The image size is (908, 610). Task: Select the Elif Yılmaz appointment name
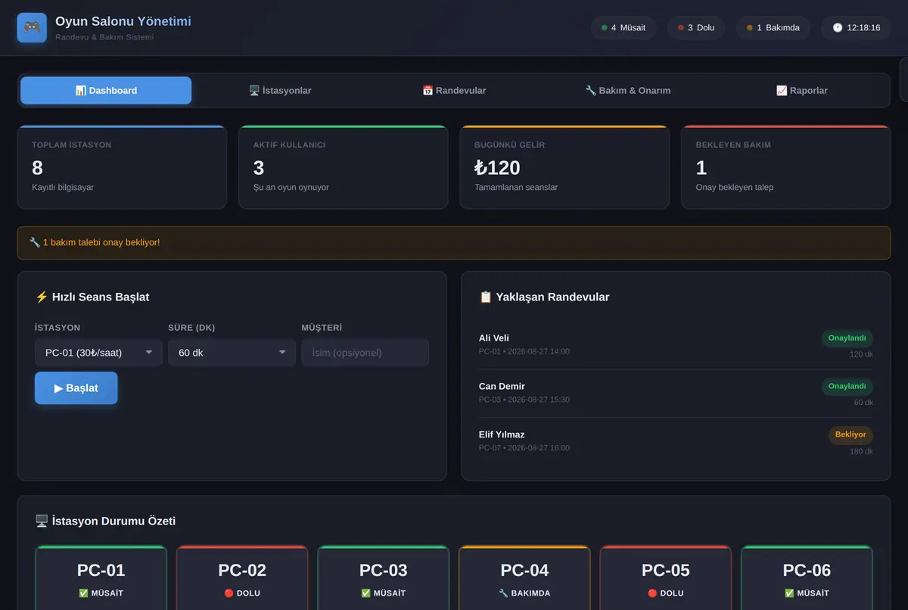(x=502, y=435)
